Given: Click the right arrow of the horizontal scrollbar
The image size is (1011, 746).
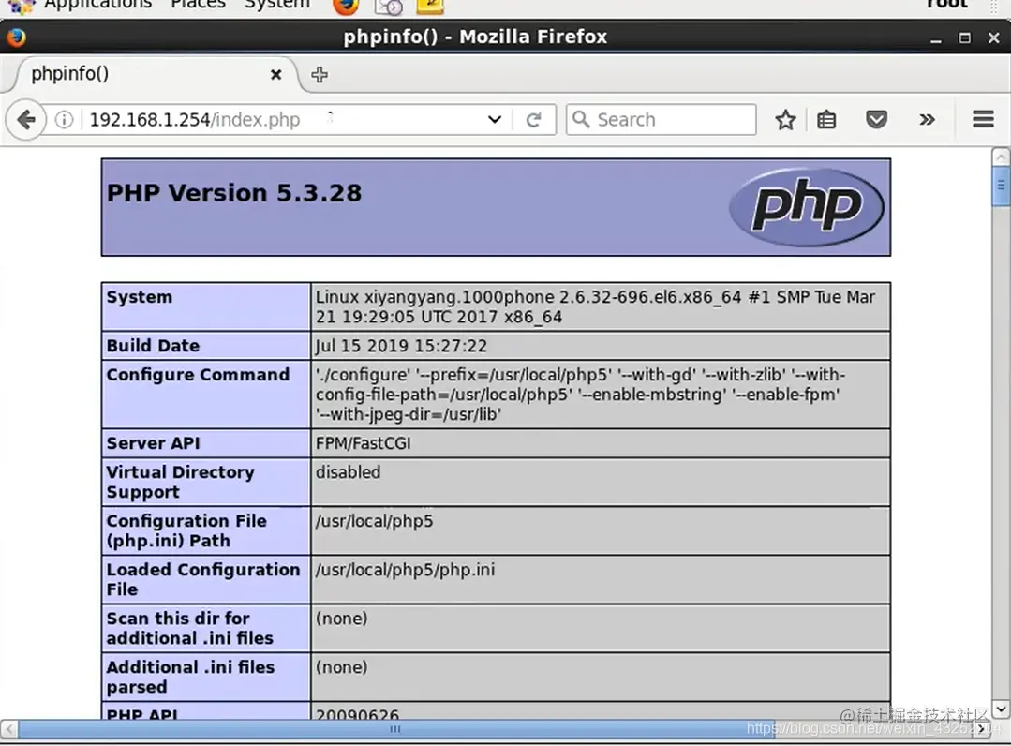Looking at the screenshot, I should coord(981,729).
